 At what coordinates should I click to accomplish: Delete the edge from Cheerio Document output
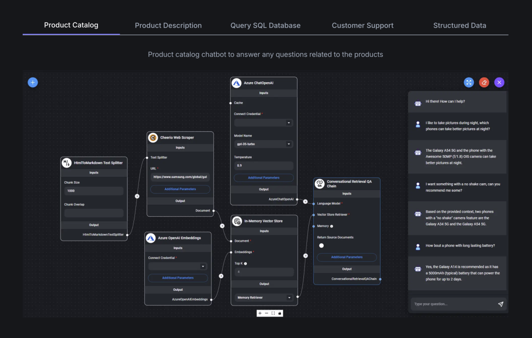tap(222, 225)
